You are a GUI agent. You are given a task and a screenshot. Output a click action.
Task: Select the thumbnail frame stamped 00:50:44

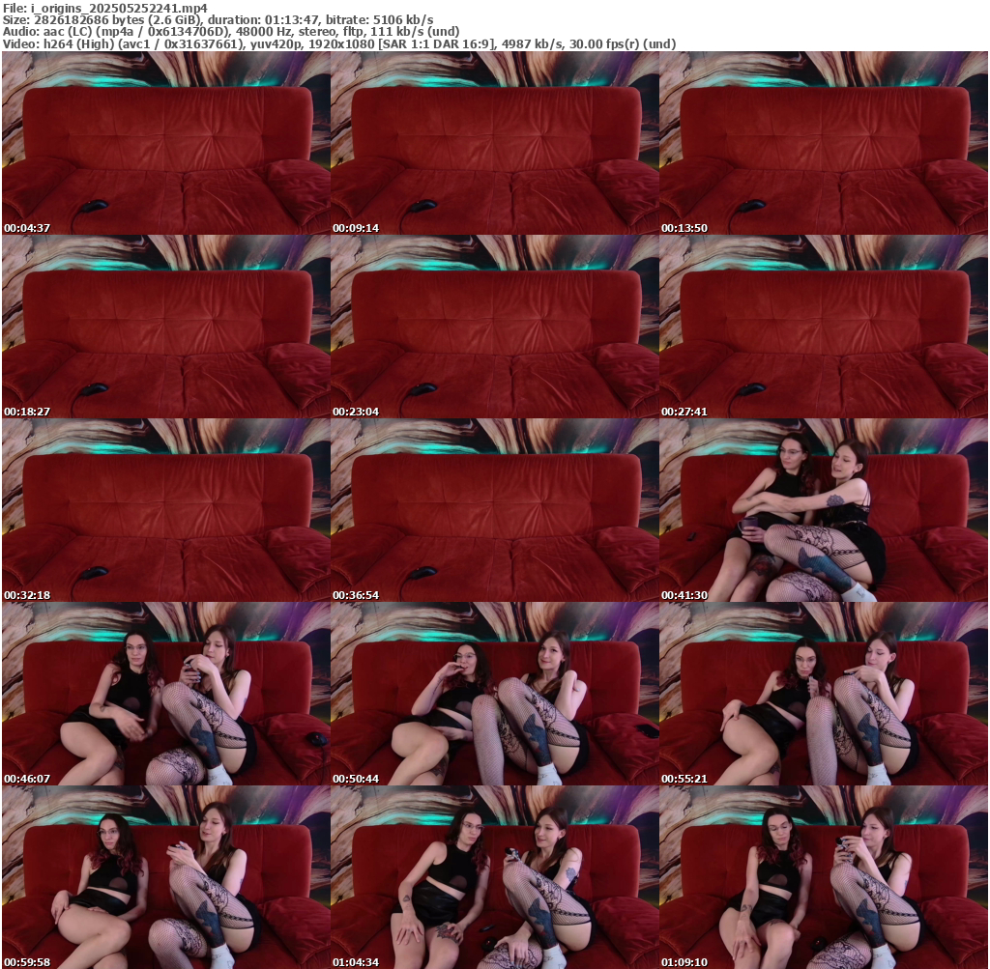click(x=494, y=694)
